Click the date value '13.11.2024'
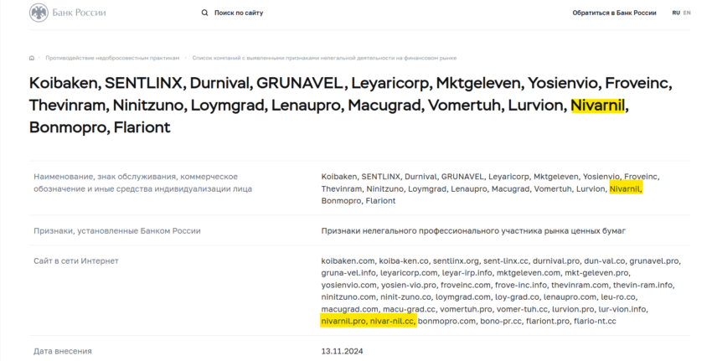The height and width of the screenshot is (361, 712). 342,351
